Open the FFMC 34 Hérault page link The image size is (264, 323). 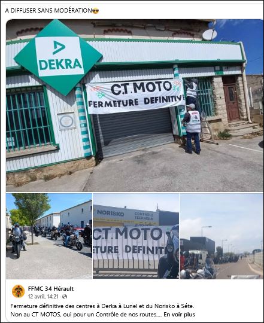[x=51, y=288]
